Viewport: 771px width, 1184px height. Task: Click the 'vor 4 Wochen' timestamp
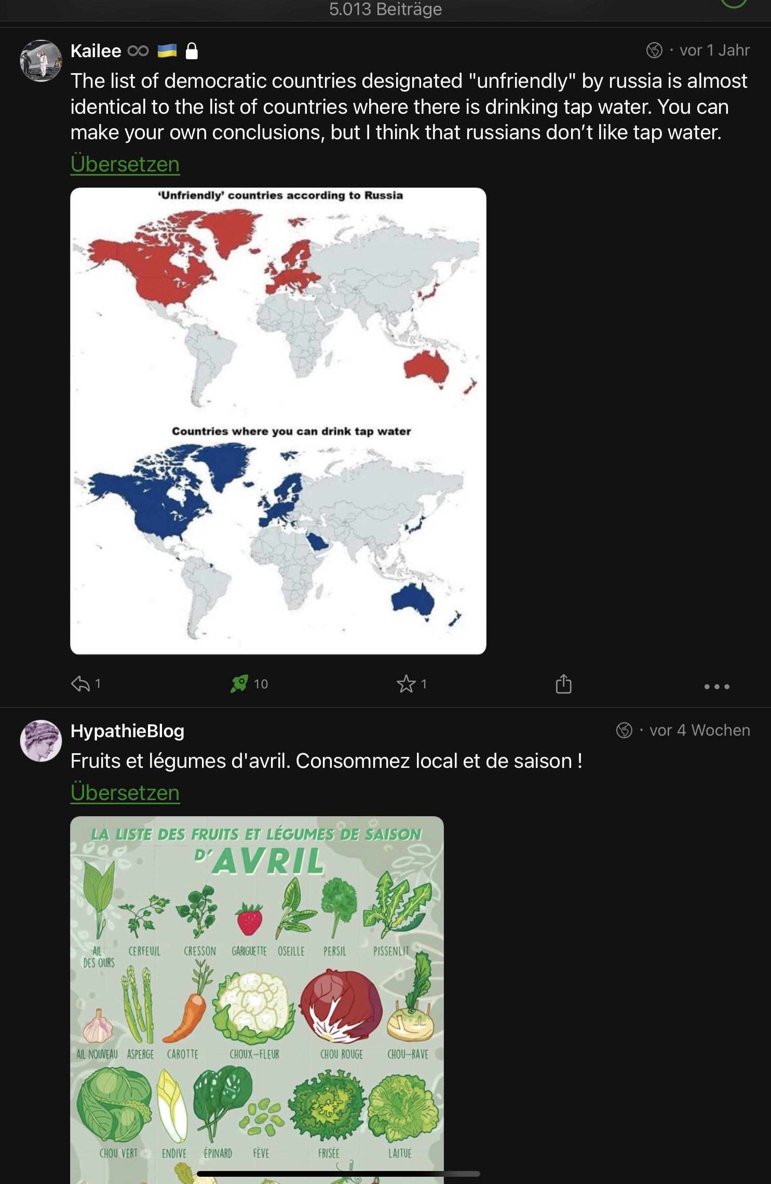[699, 730]
